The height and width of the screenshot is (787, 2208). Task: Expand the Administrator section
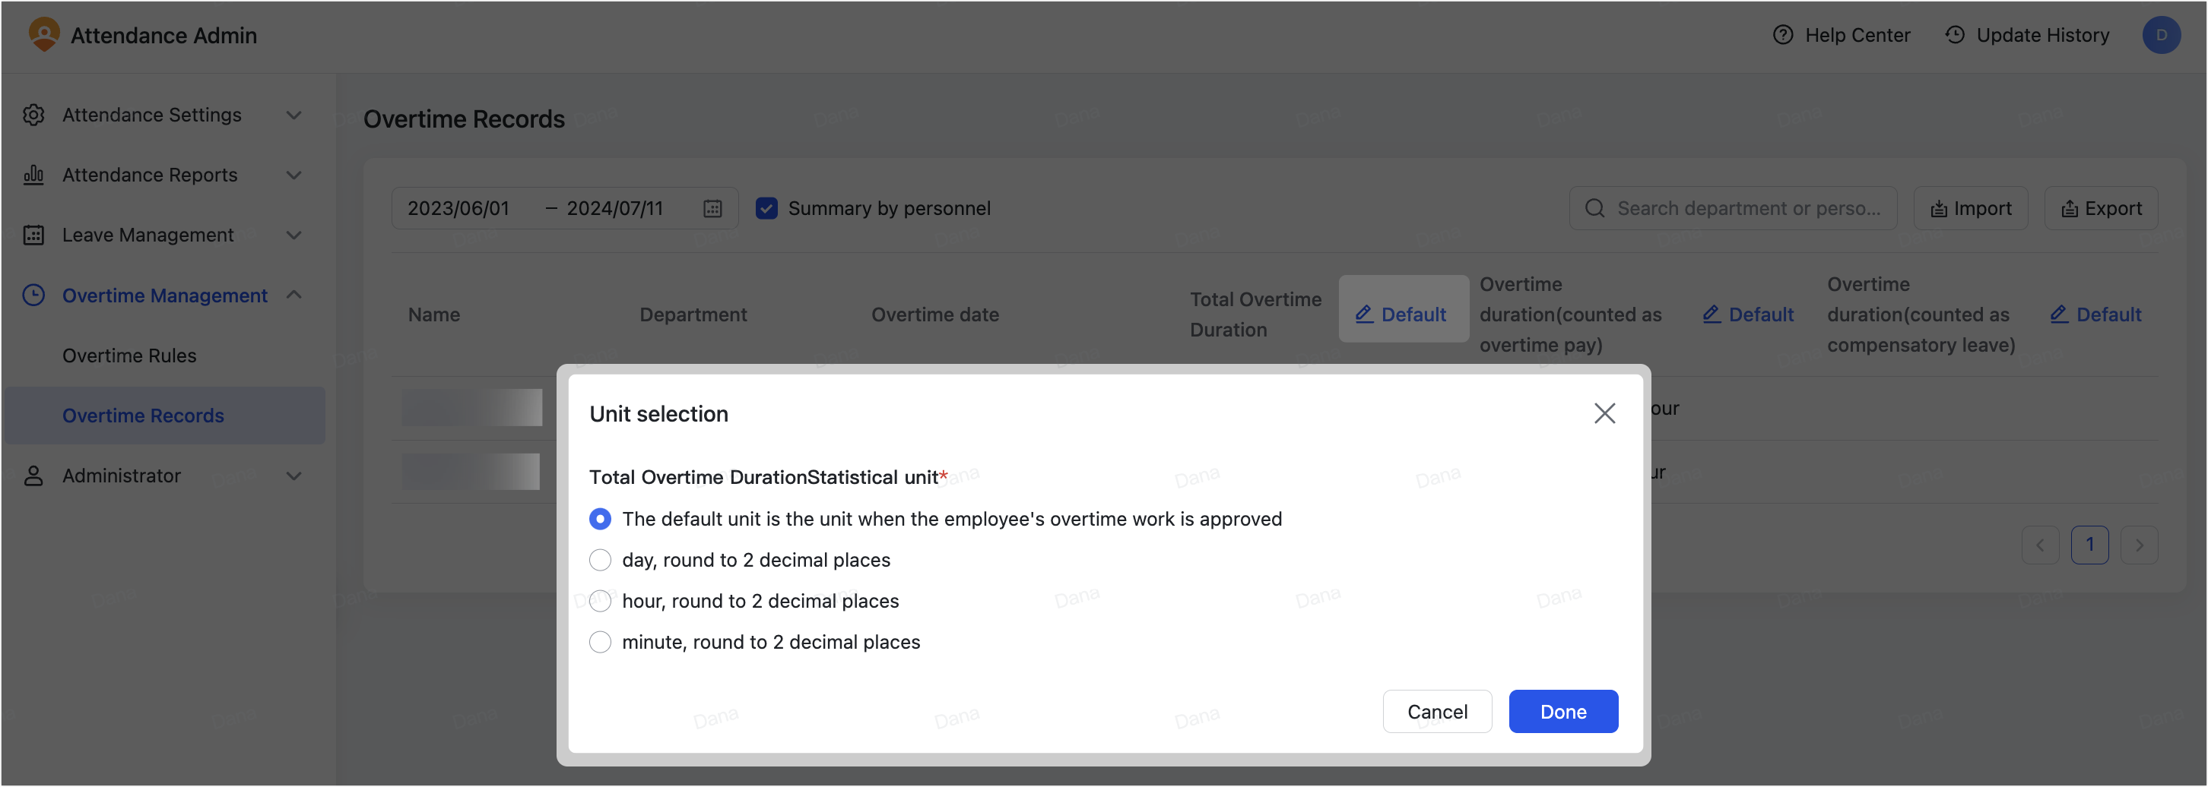294,476
